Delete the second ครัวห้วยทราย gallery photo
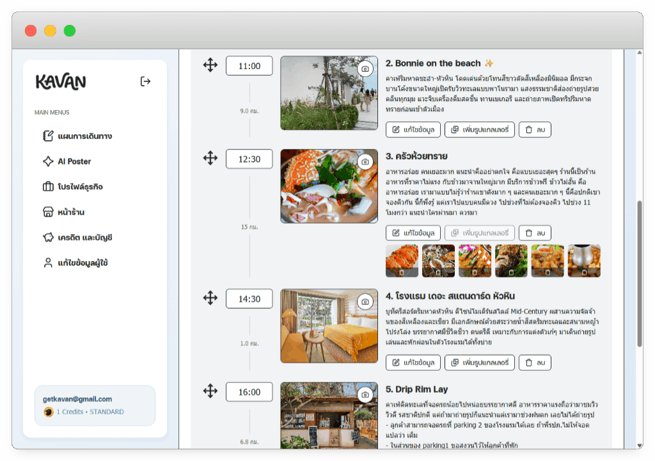655x461 pixels. [x=438, y=272]
